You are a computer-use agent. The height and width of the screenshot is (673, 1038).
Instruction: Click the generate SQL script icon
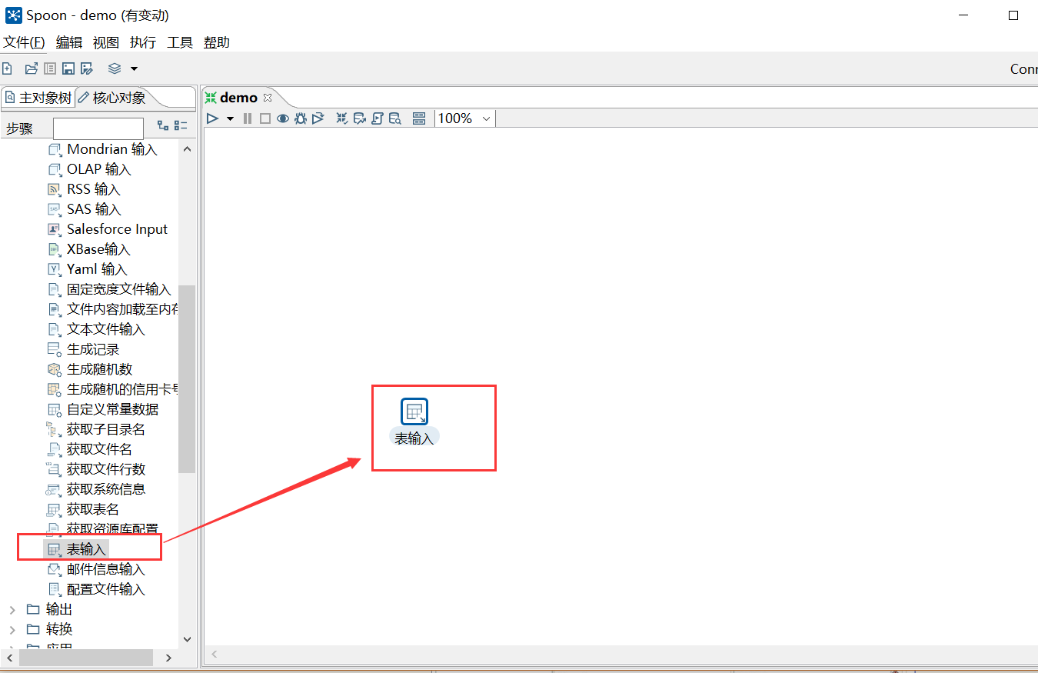pos(378,118)
